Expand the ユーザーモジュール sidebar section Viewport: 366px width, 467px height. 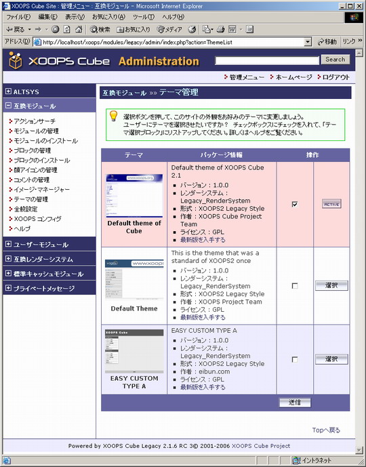pos(8,244)
